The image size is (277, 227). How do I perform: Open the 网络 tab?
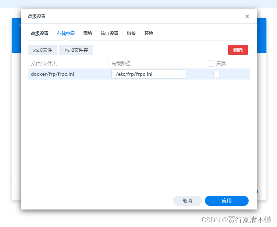pyautogui.click(x=88, y=34)
